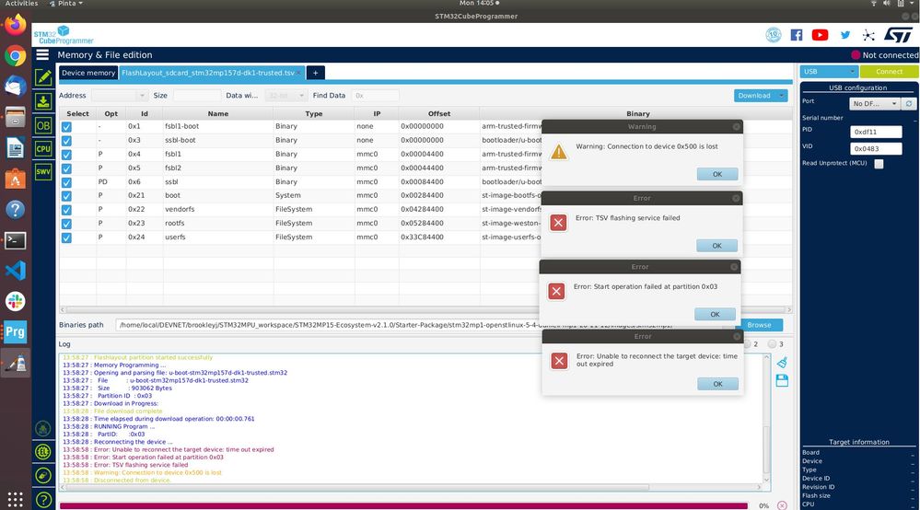This screenshot has height=510, width=920.
Task: Uncheck the fsbl1-boot row checkbox
Action: click(66, 127)
